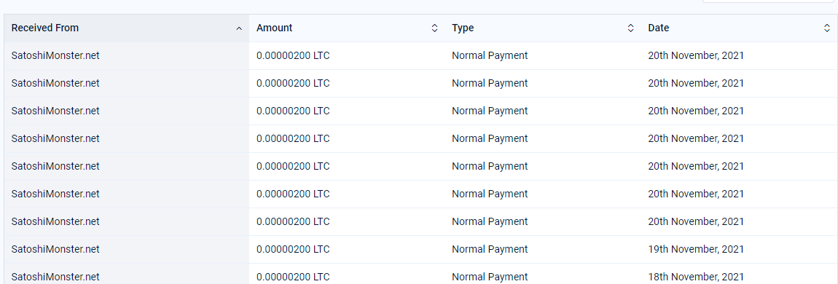Screen dimensions: 838x284
Task: Toggle the Received From sort caret icon
Action: 239,28
